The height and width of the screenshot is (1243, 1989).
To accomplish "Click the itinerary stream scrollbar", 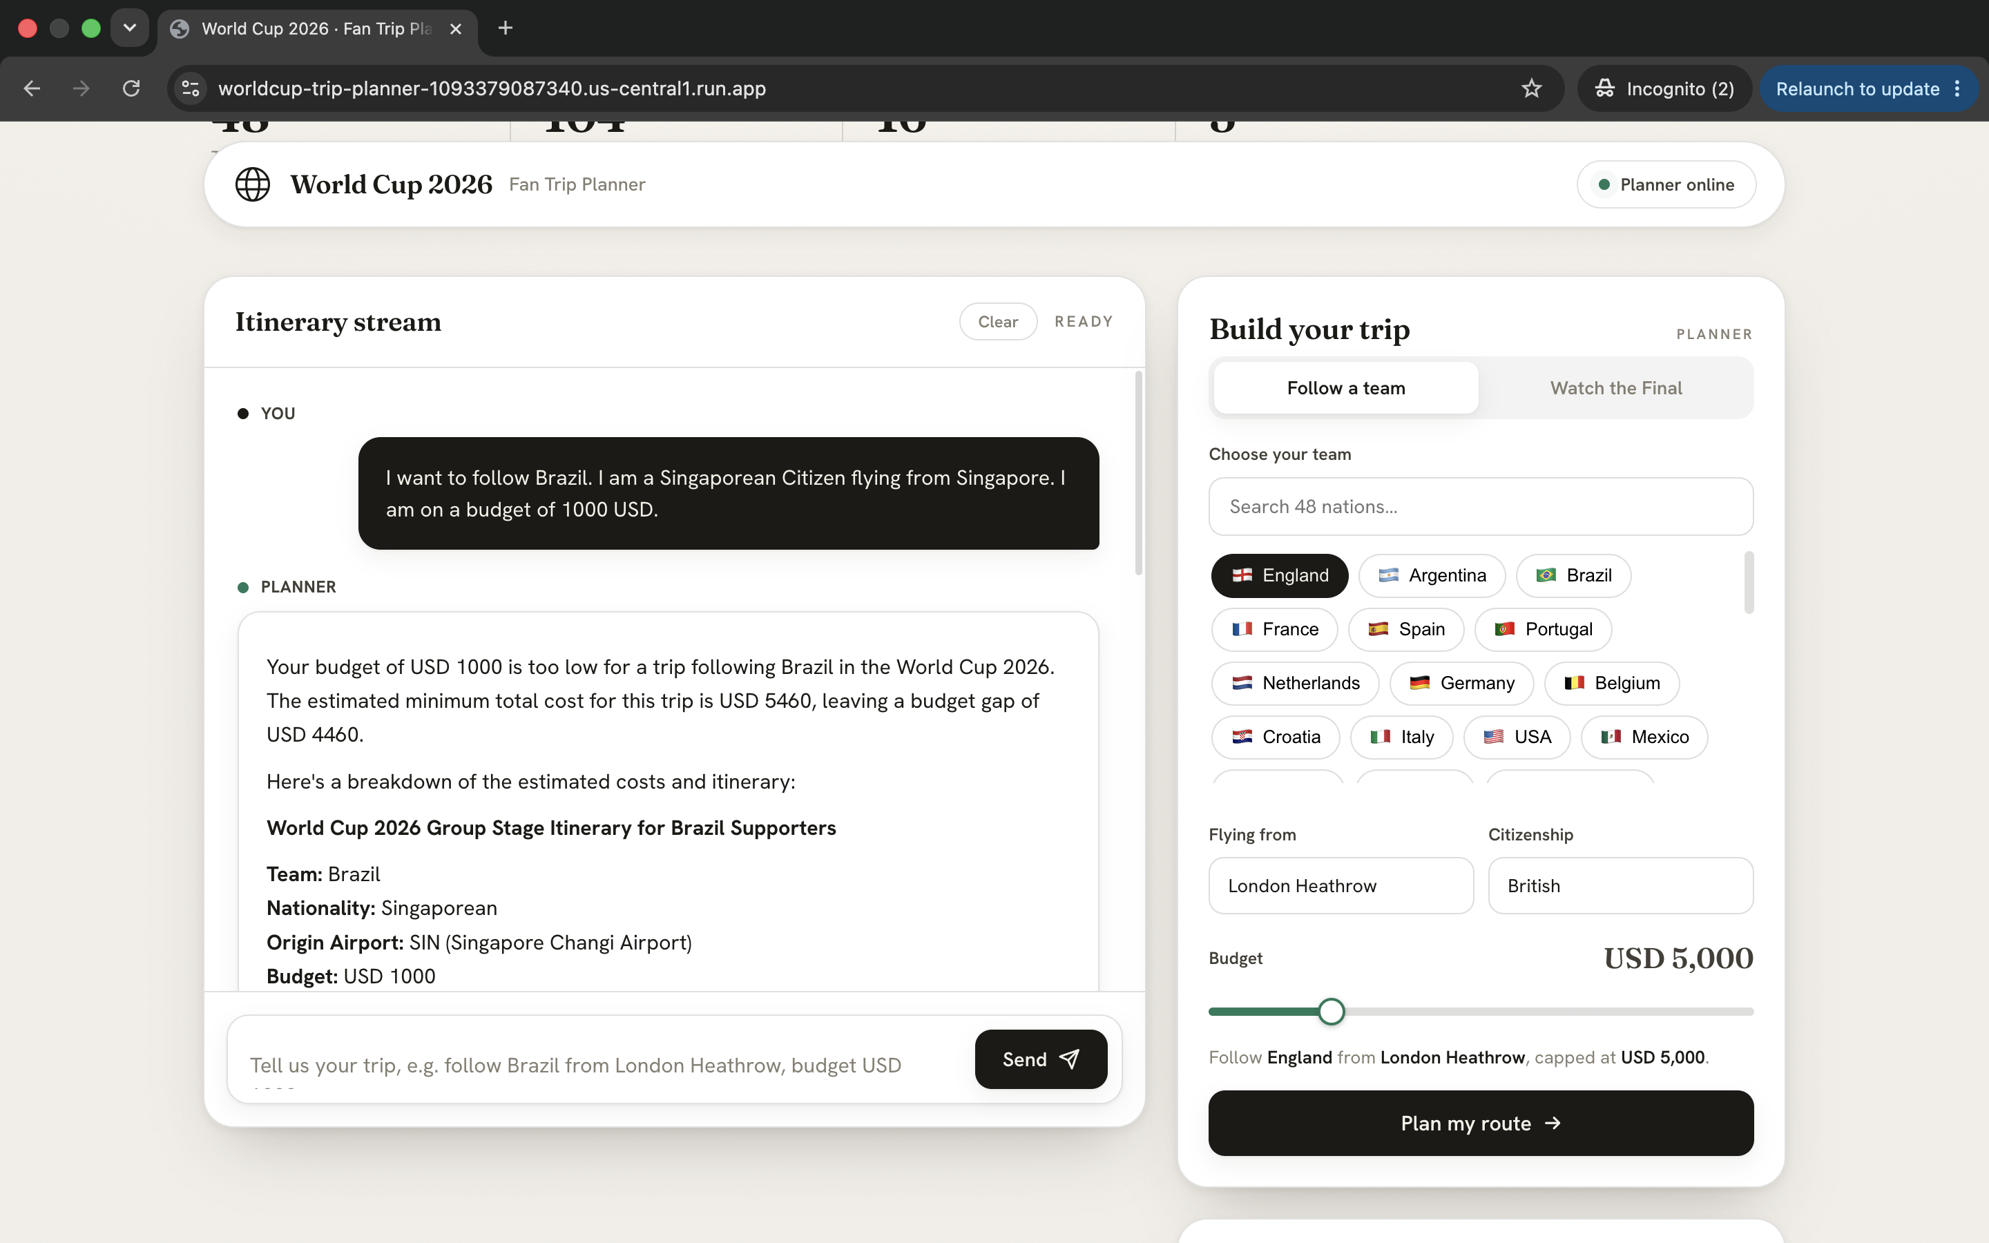I will [x=1138, y=474].
